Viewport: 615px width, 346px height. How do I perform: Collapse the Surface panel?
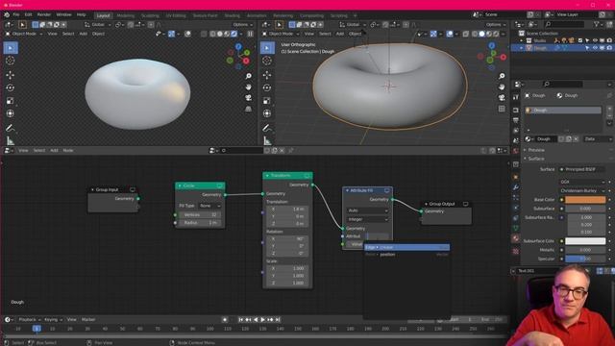[536, 159]
